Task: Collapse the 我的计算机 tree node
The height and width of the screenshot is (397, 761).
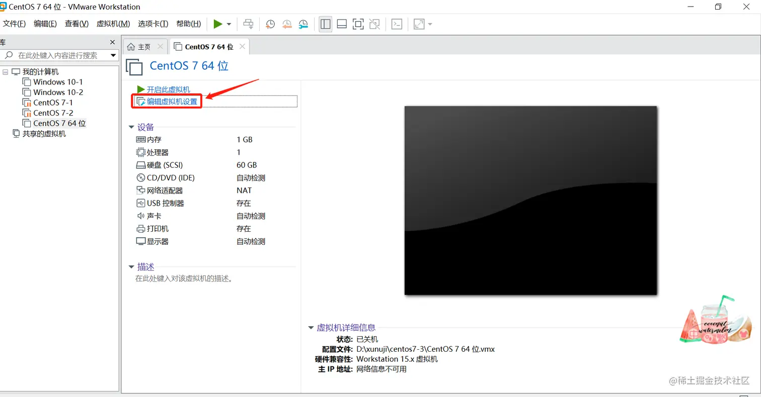Action: point(6,72)
